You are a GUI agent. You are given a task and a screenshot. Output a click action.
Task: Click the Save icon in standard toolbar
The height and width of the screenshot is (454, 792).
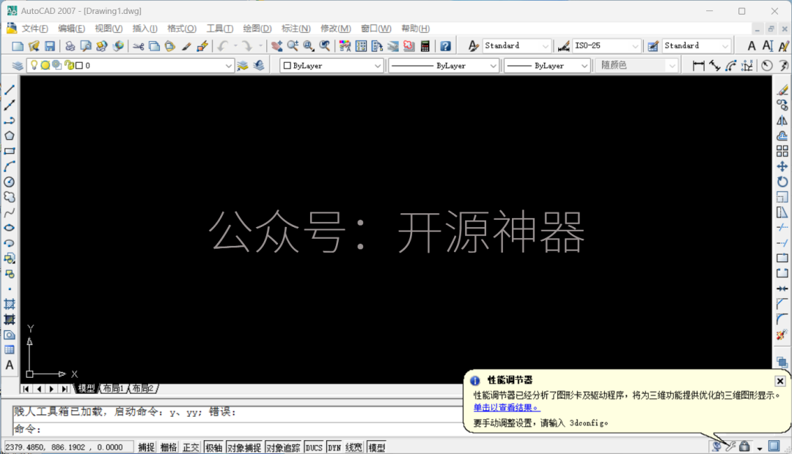pos(50,46)
